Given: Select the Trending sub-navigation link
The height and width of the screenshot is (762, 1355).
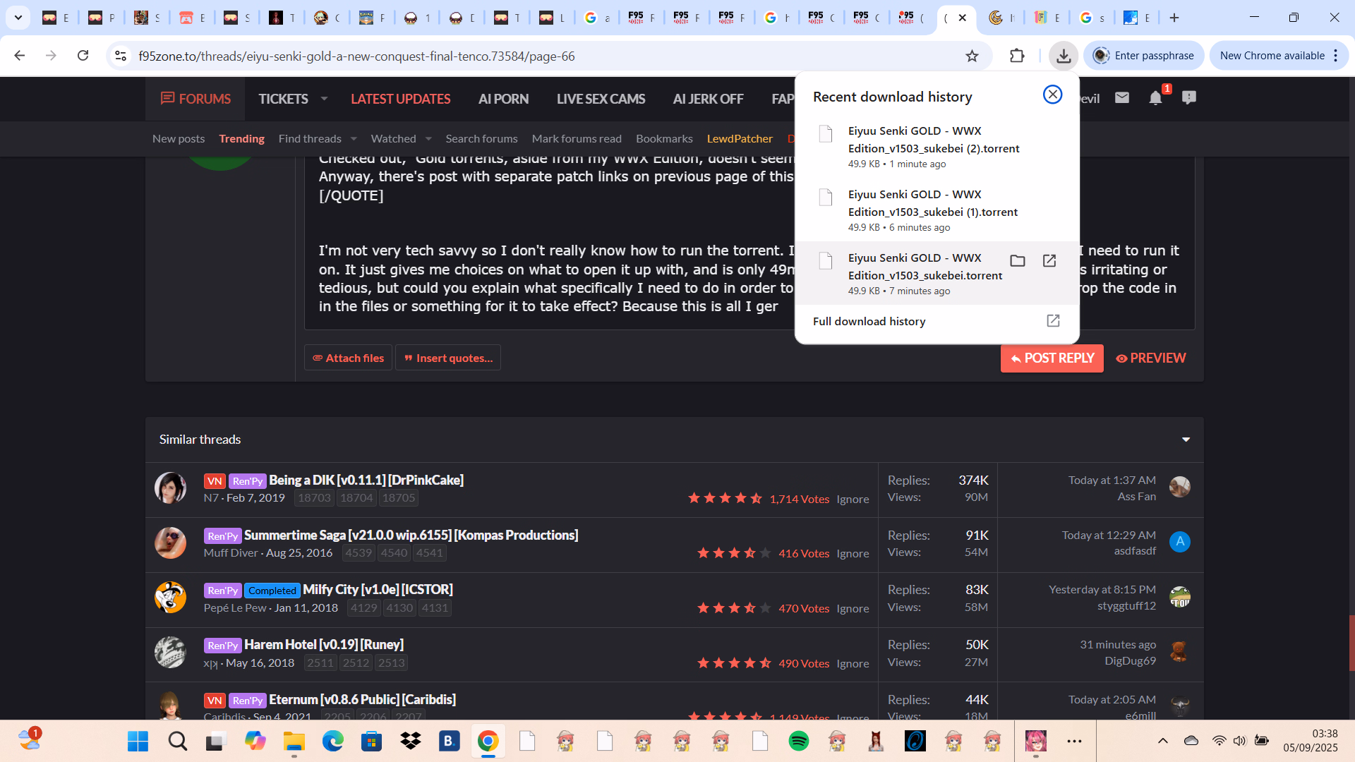Looking at the screenshot, I should [x=241, y=139].
